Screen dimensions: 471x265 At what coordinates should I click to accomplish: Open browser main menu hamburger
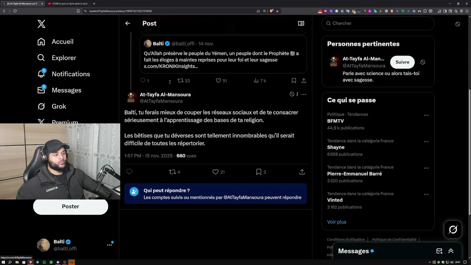pos(467,11)
